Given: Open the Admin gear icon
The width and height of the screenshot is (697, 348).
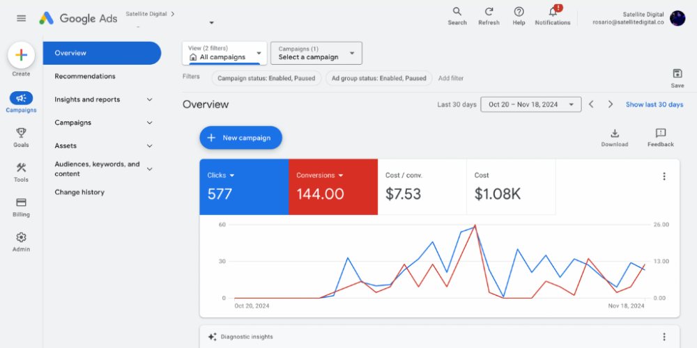Looking at the screenshot, I should [22, 237].
